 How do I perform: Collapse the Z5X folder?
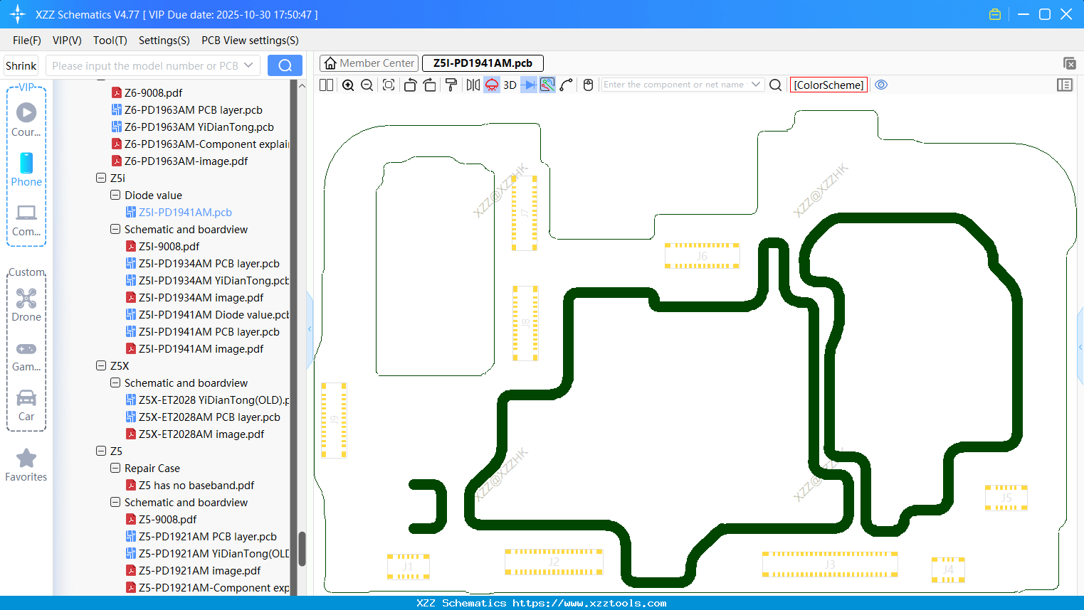coord(101,366)
